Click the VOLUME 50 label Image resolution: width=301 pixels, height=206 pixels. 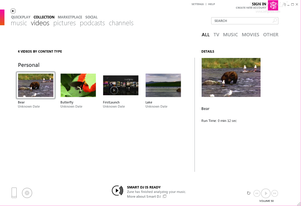pos(266,201)
